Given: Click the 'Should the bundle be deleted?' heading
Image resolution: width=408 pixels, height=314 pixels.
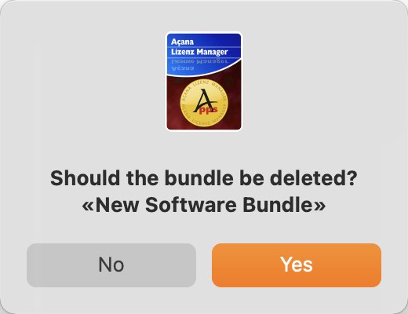Looking at the screenshot, I should [x=204, y=178].
